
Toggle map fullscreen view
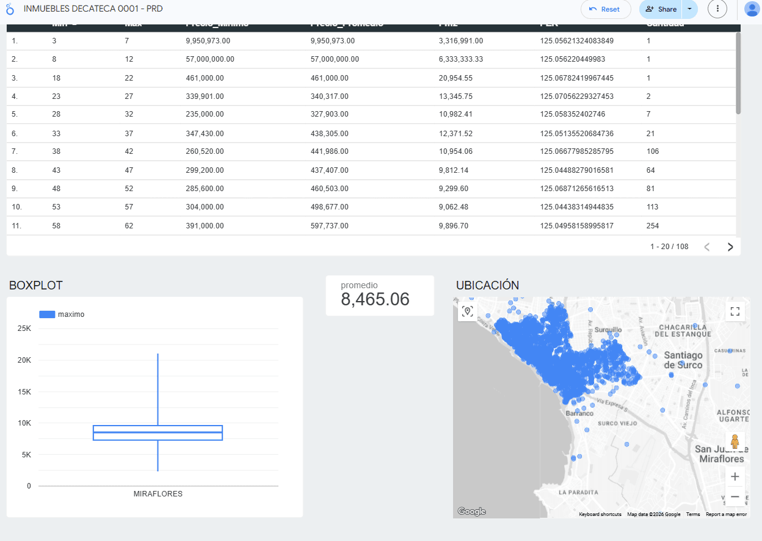(735, 311)
